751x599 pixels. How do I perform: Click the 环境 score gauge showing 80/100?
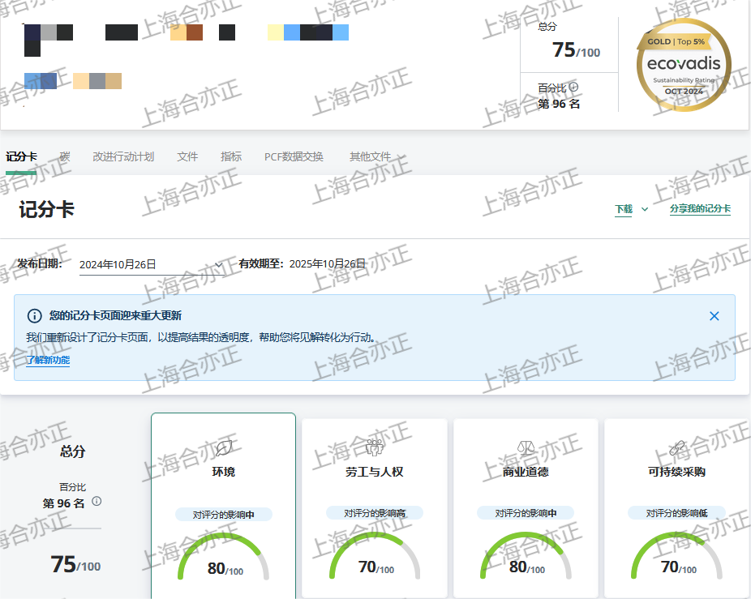pos(223,559)
